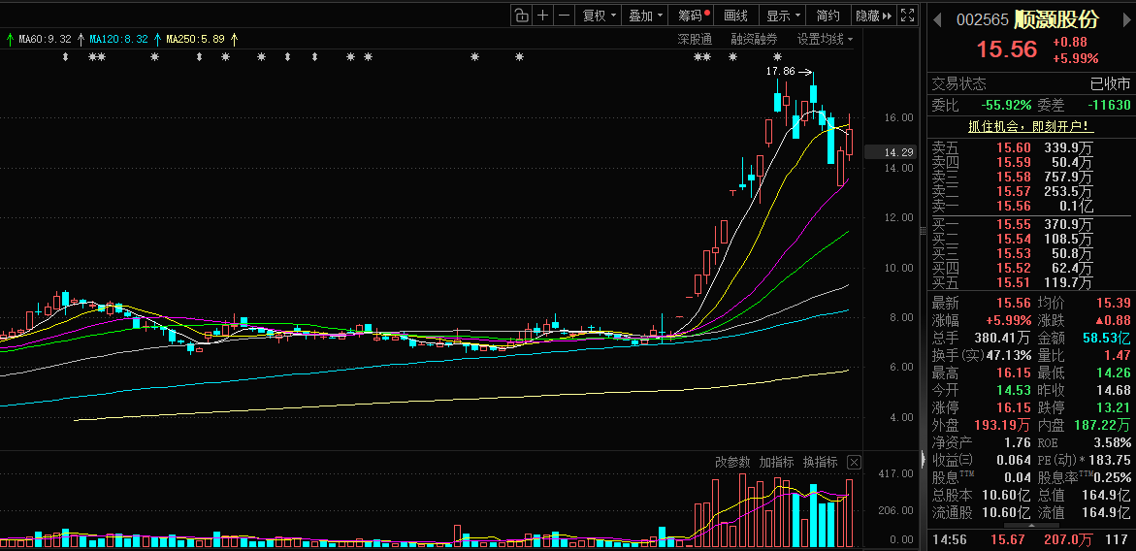Screen dimensions: 1136x551
Task: Click the MA120:8.32 indicator label
Action: (118, 39)
